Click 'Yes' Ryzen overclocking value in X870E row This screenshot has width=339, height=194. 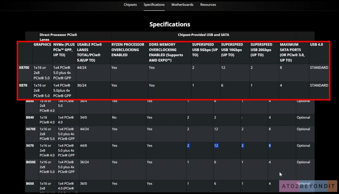click(x=114, y=67)
